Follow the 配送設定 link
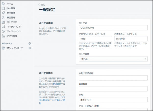 pos(57,84)
